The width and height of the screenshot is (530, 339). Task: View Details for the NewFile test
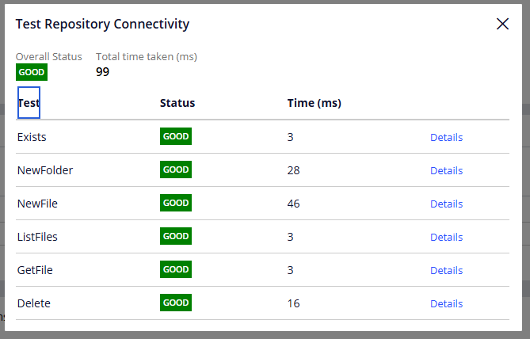click(x=446, y=204)
